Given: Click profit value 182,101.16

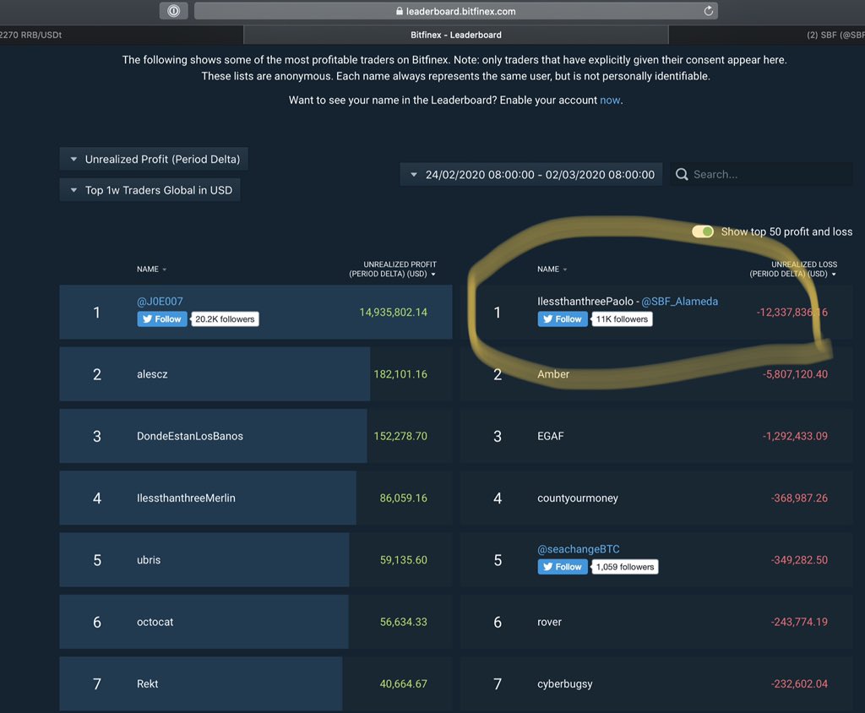Looking at the screenshot, I should click(x=400, y=374).
